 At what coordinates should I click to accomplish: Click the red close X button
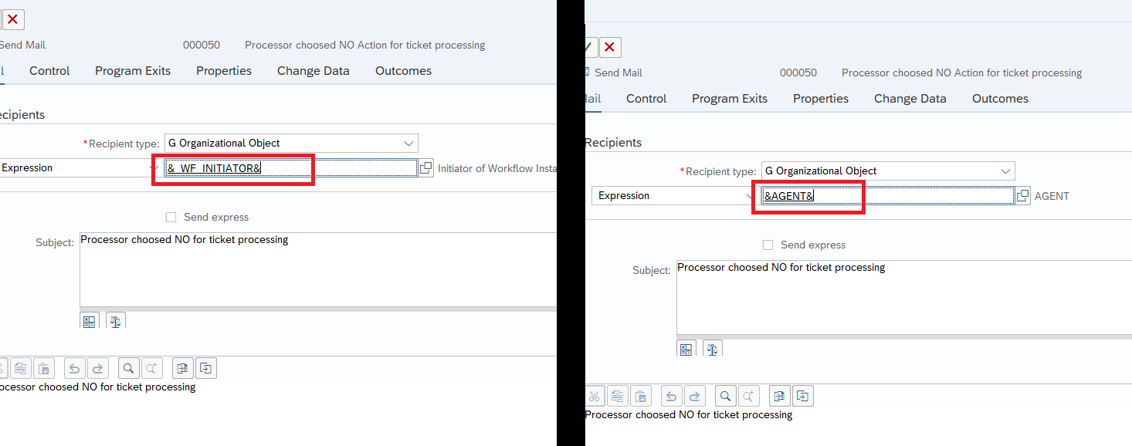point(13,19)
